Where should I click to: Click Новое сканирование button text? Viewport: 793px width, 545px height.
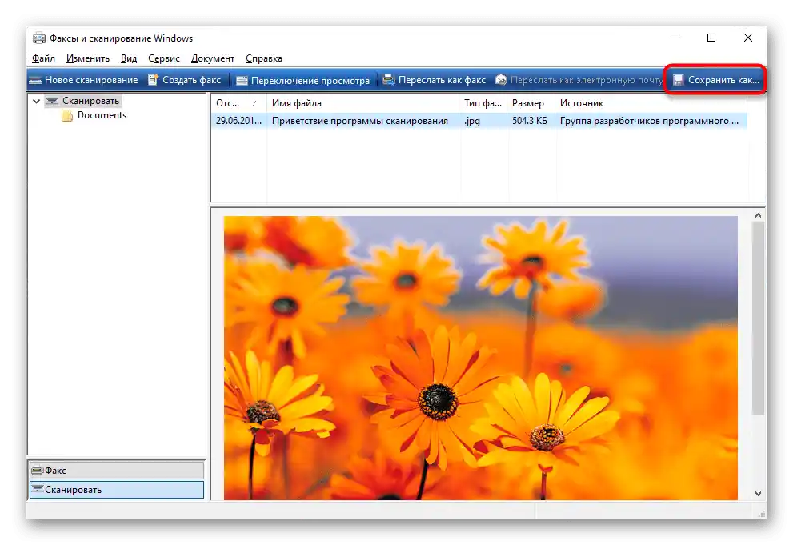tap(91, 80)
